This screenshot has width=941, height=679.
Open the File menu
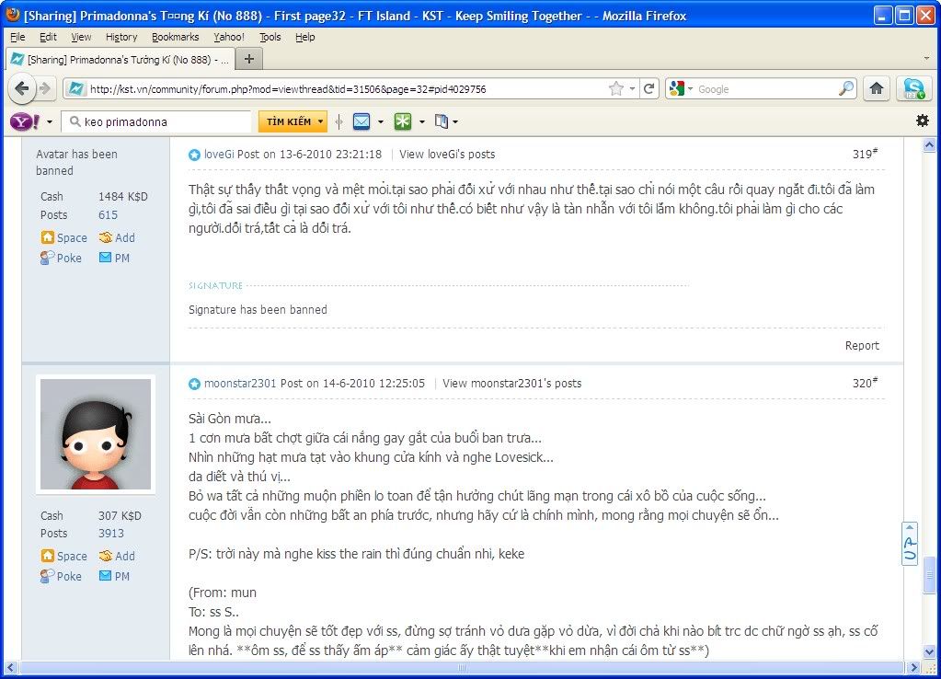(x=18, y=37)
